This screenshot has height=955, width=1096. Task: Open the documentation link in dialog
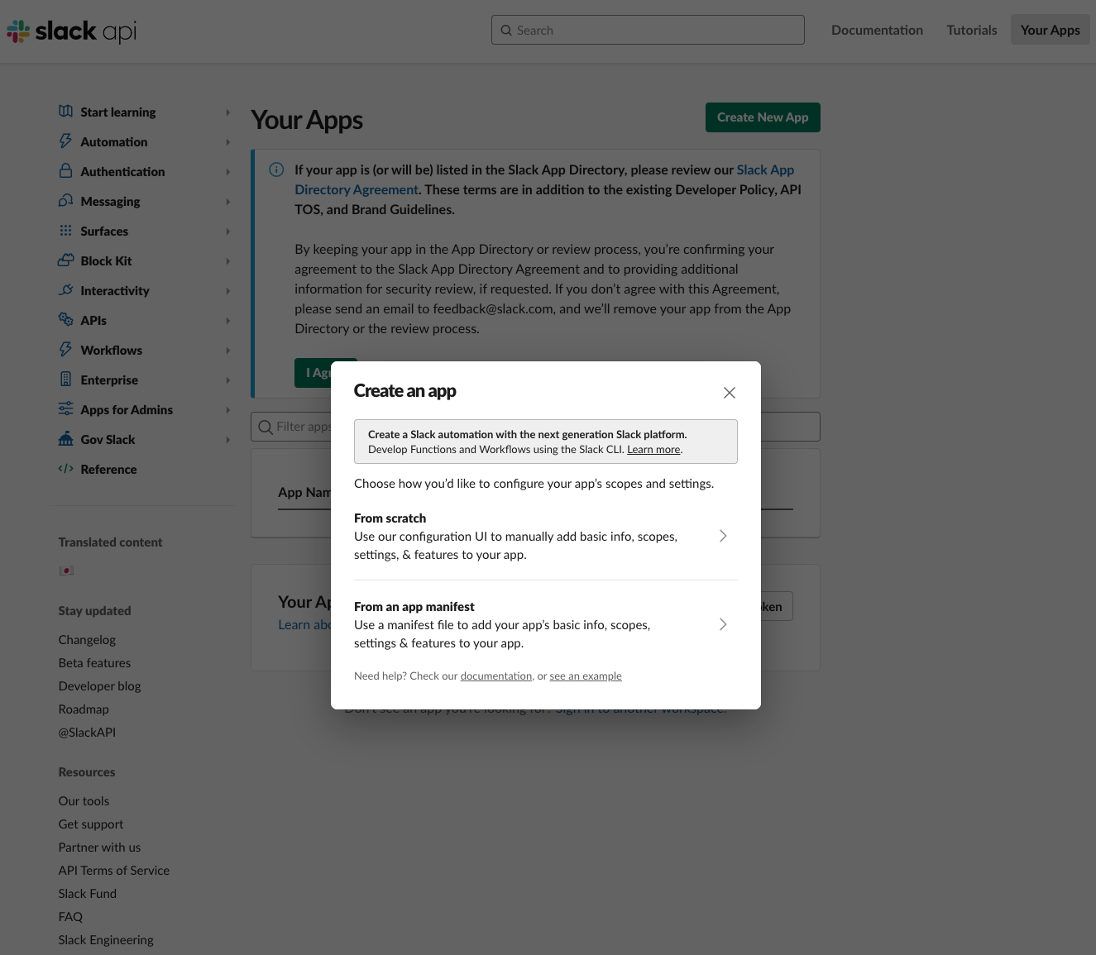point(496,676)
